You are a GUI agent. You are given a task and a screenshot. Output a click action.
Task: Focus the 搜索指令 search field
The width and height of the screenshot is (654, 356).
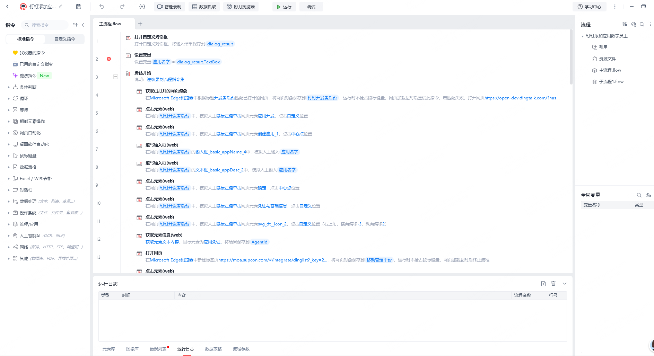point(45,25)
